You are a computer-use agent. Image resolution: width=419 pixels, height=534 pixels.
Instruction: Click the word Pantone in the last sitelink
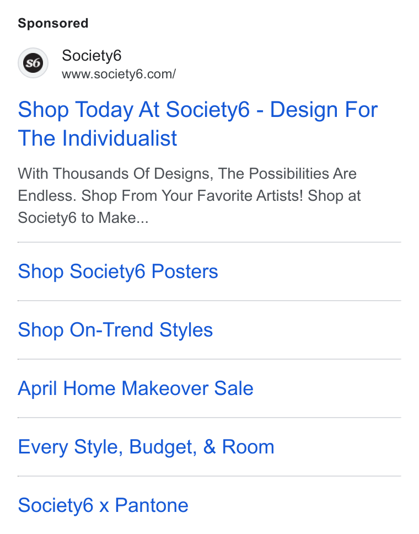(152, 505)
